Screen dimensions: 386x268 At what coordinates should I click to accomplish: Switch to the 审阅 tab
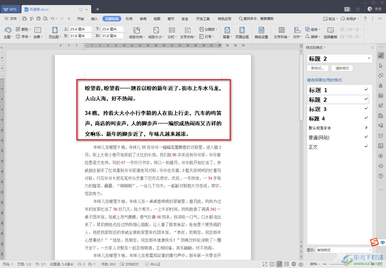pos(143,19)
